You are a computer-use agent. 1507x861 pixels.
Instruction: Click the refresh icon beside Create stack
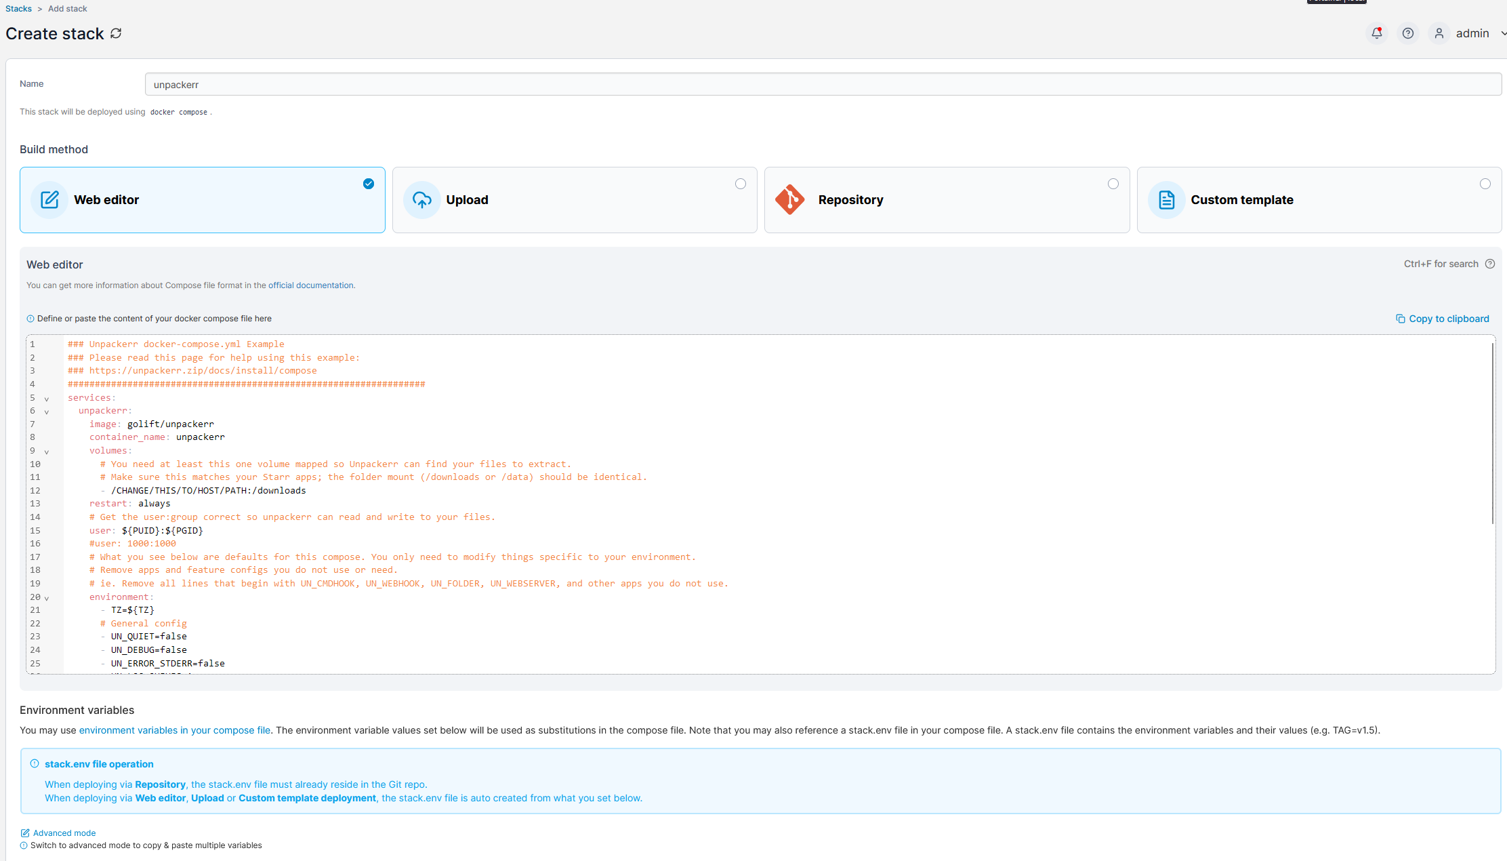(x=116, y=33)
